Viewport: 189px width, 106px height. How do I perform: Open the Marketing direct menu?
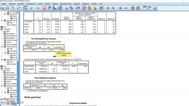(x=66, y=4)
